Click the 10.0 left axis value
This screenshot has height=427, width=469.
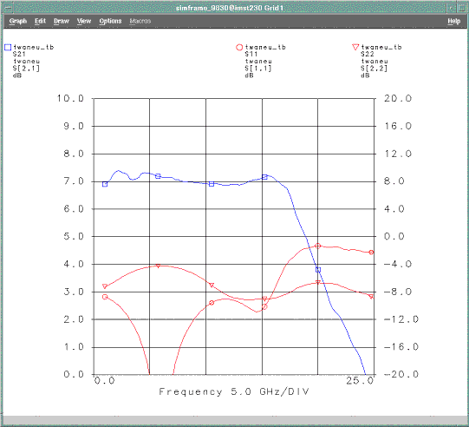pos(70,98)
